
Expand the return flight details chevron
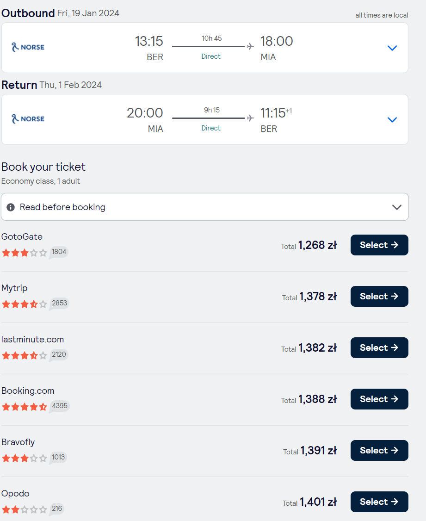(392, 120)
